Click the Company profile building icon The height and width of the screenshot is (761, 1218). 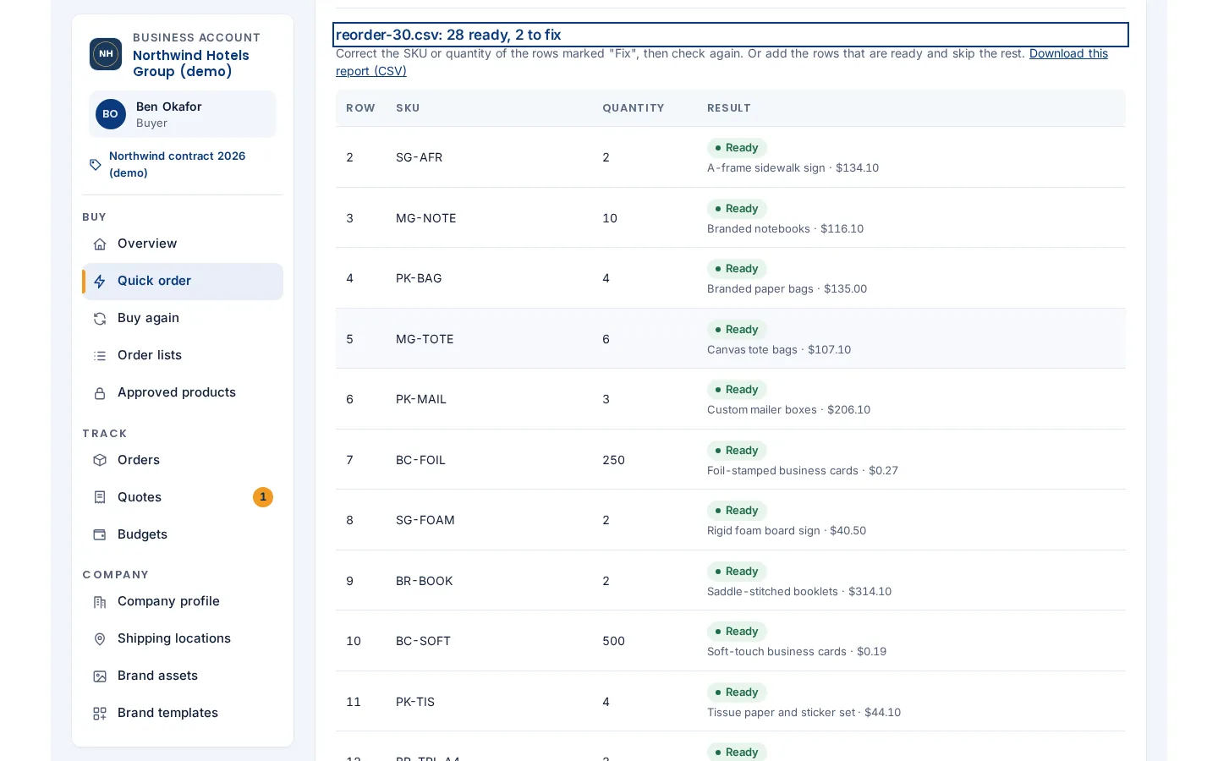pyautogui.click(x=100, y=602)
